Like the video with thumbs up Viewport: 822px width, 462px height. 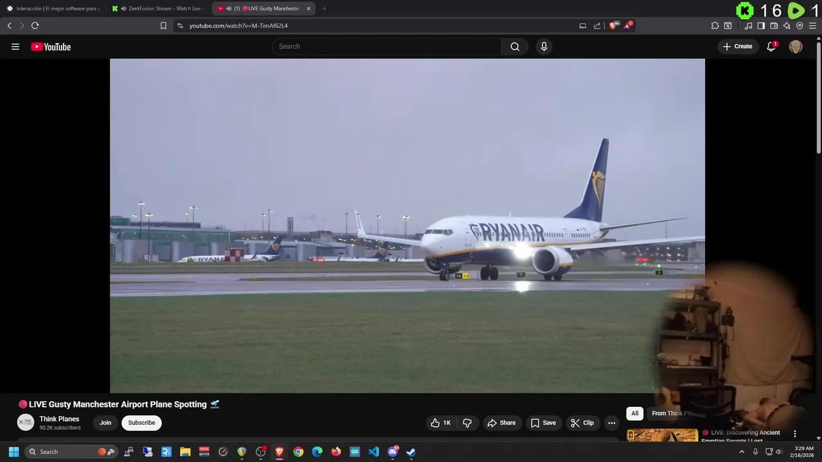pos(441,423)
